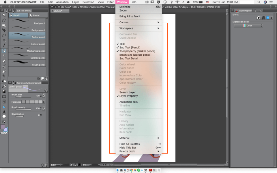Image resolution: width=277 pixels, height=173 pixels.
Task: Select the Balloon tool
Action: tap(4, 116)
